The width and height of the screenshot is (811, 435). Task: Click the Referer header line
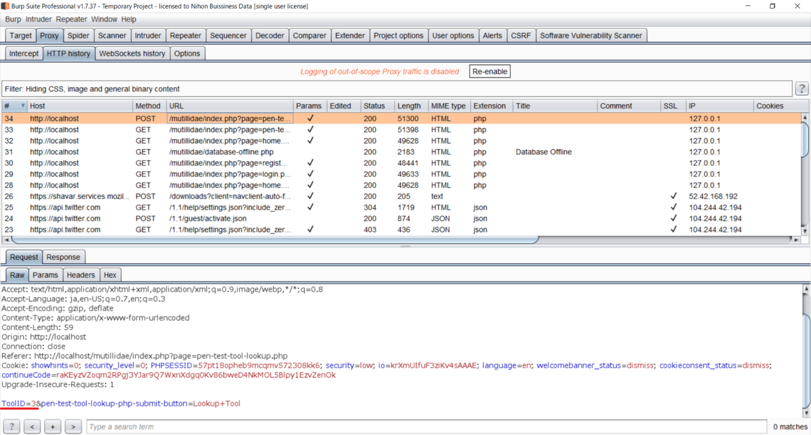pyautogui.click(x=145, y=356)
